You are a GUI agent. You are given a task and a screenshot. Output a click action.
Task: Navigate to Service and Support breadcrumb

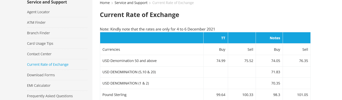click(x=131, y=3)
